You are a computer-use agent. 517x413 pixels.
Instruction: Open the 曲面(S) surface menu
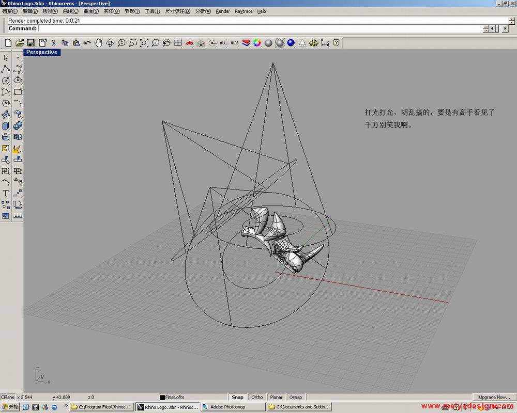91,11
